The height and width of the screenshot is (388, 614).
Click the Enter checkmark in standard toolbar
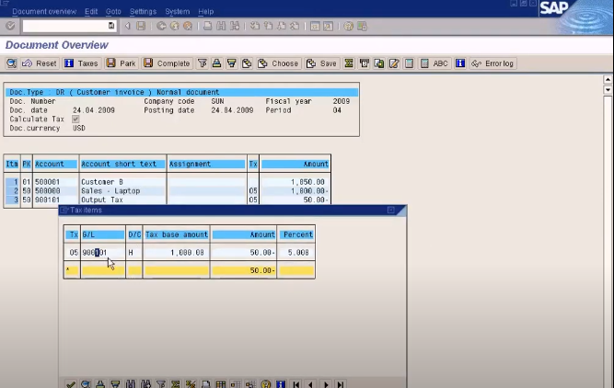click(x=10, y=27)
